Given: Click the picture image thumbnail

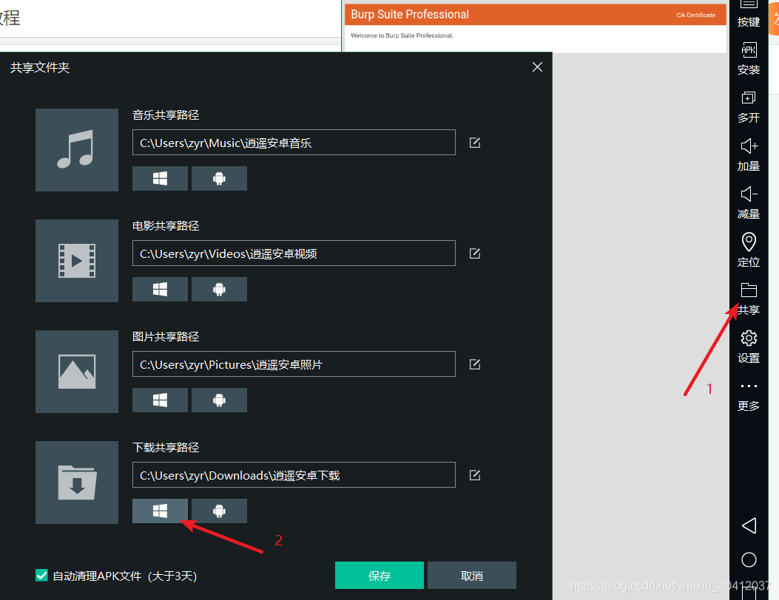Looking at the screenshot, I should [77, 372].
